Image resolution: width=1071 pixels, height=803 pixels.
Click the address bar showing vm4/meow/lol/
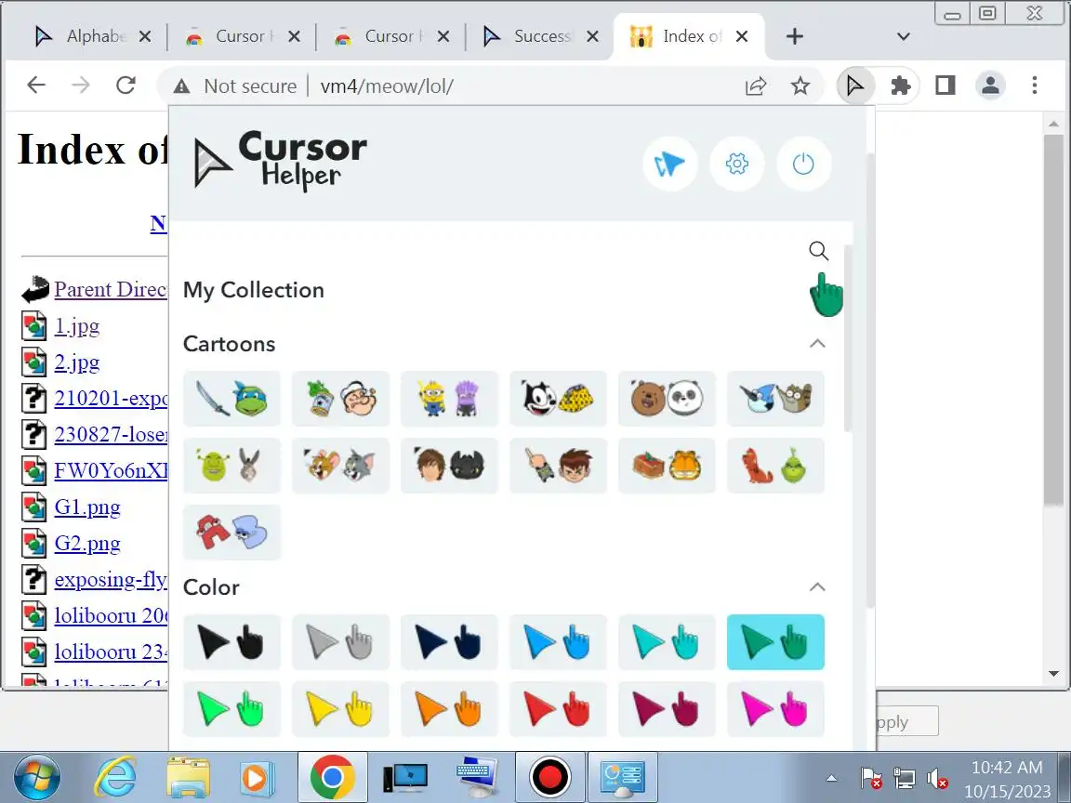387,86
